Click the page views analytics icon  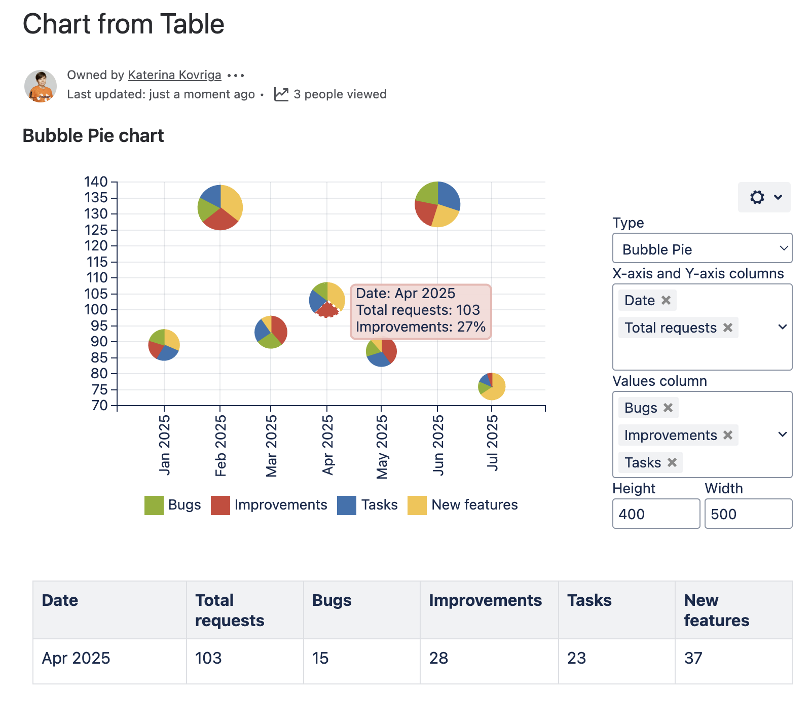(281, 94)
